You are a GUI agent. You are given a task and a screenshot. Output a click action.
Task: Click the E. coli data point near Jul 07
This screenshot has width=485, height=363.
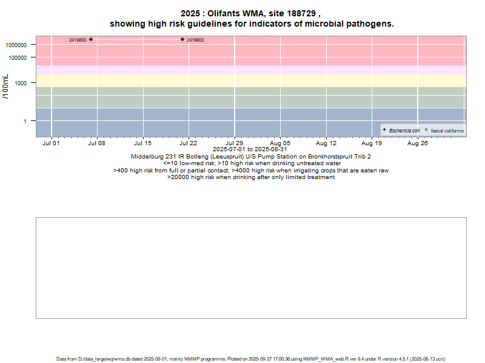(x=91, y=39)
